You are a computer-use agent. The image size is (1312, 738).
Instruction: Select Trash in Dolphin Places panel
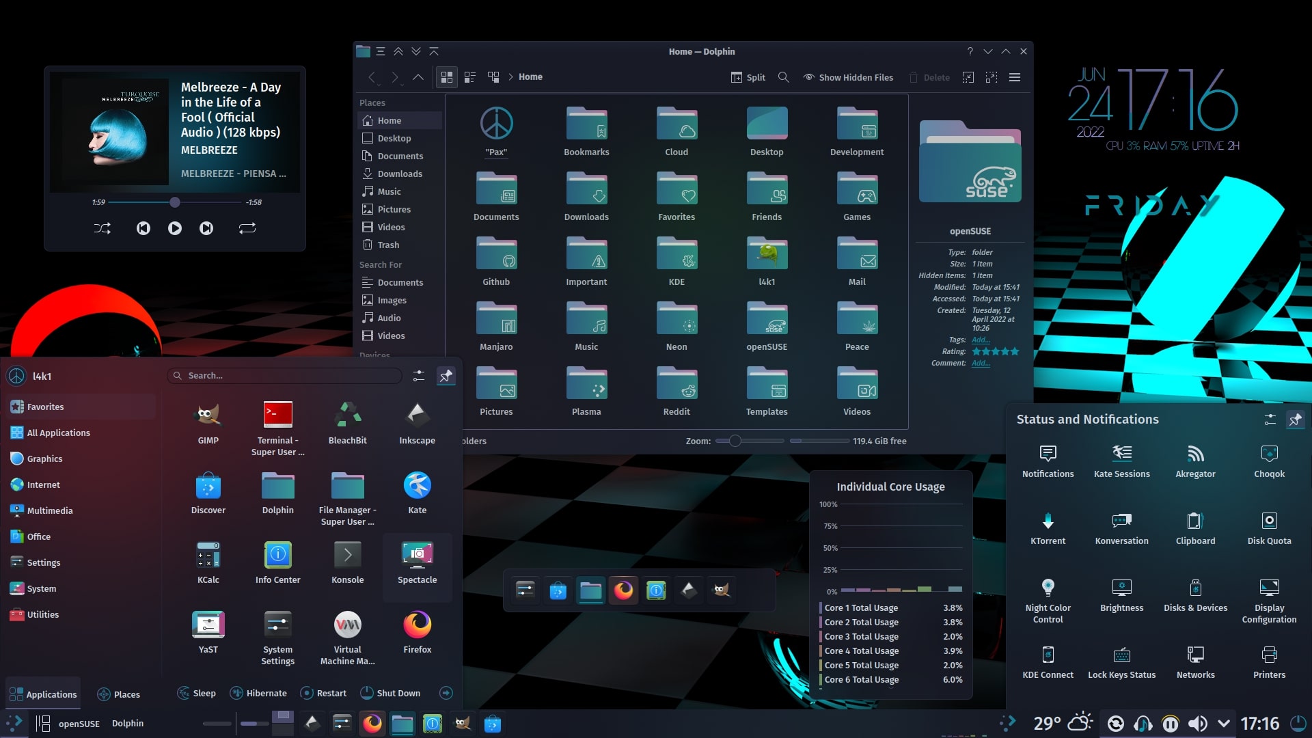coord(400,245)
